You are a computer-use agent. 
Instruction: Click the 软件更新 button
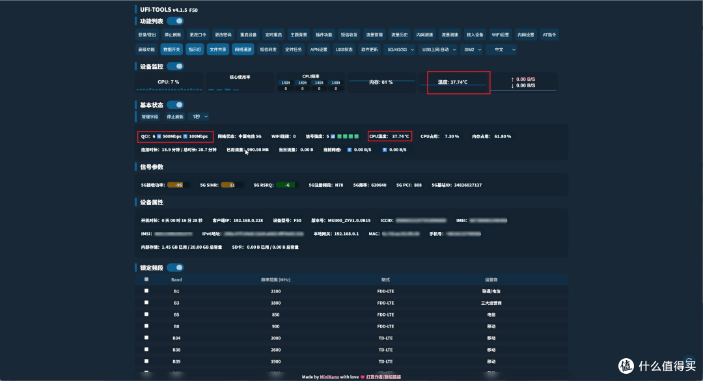370,49
